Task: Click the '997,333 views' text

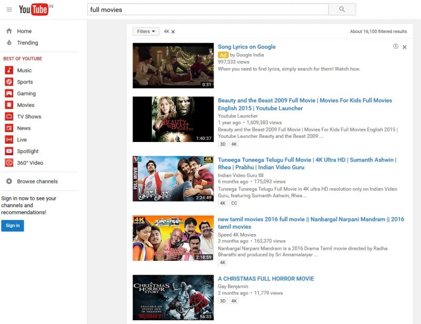Action: point(234,62)
